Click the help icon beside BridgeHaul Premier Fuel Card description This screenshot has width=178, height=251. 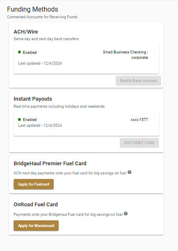(129, 172)
